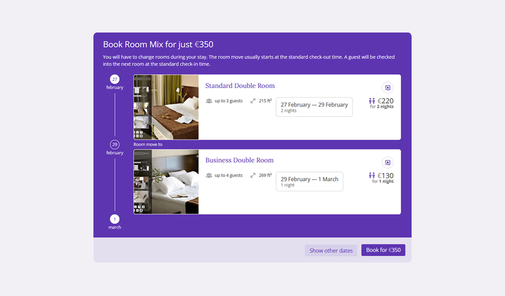
Task: Click the '215 ft²' room size text
Action: (x=265, y=101)
